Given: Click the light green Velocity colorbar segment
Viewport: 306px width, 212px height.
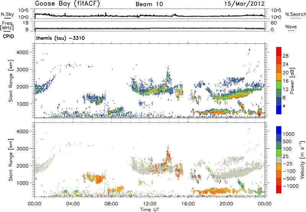Looking at the screenshot, I should coord(279,152).
